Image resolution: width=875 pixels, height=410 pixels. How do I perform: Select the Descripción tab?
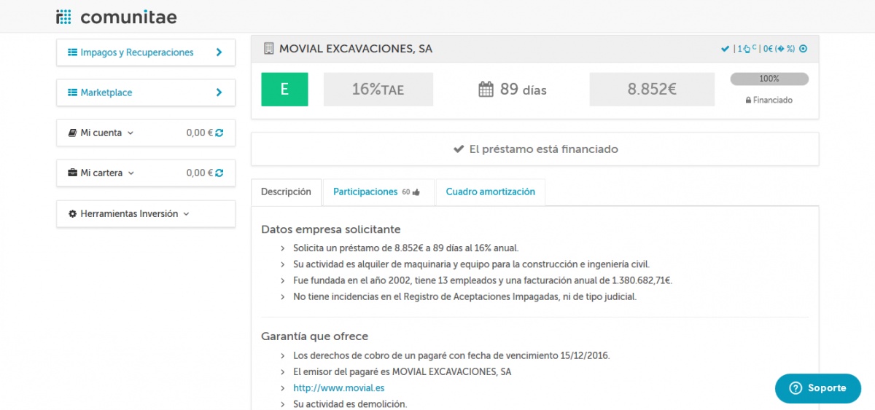[286, 192]
